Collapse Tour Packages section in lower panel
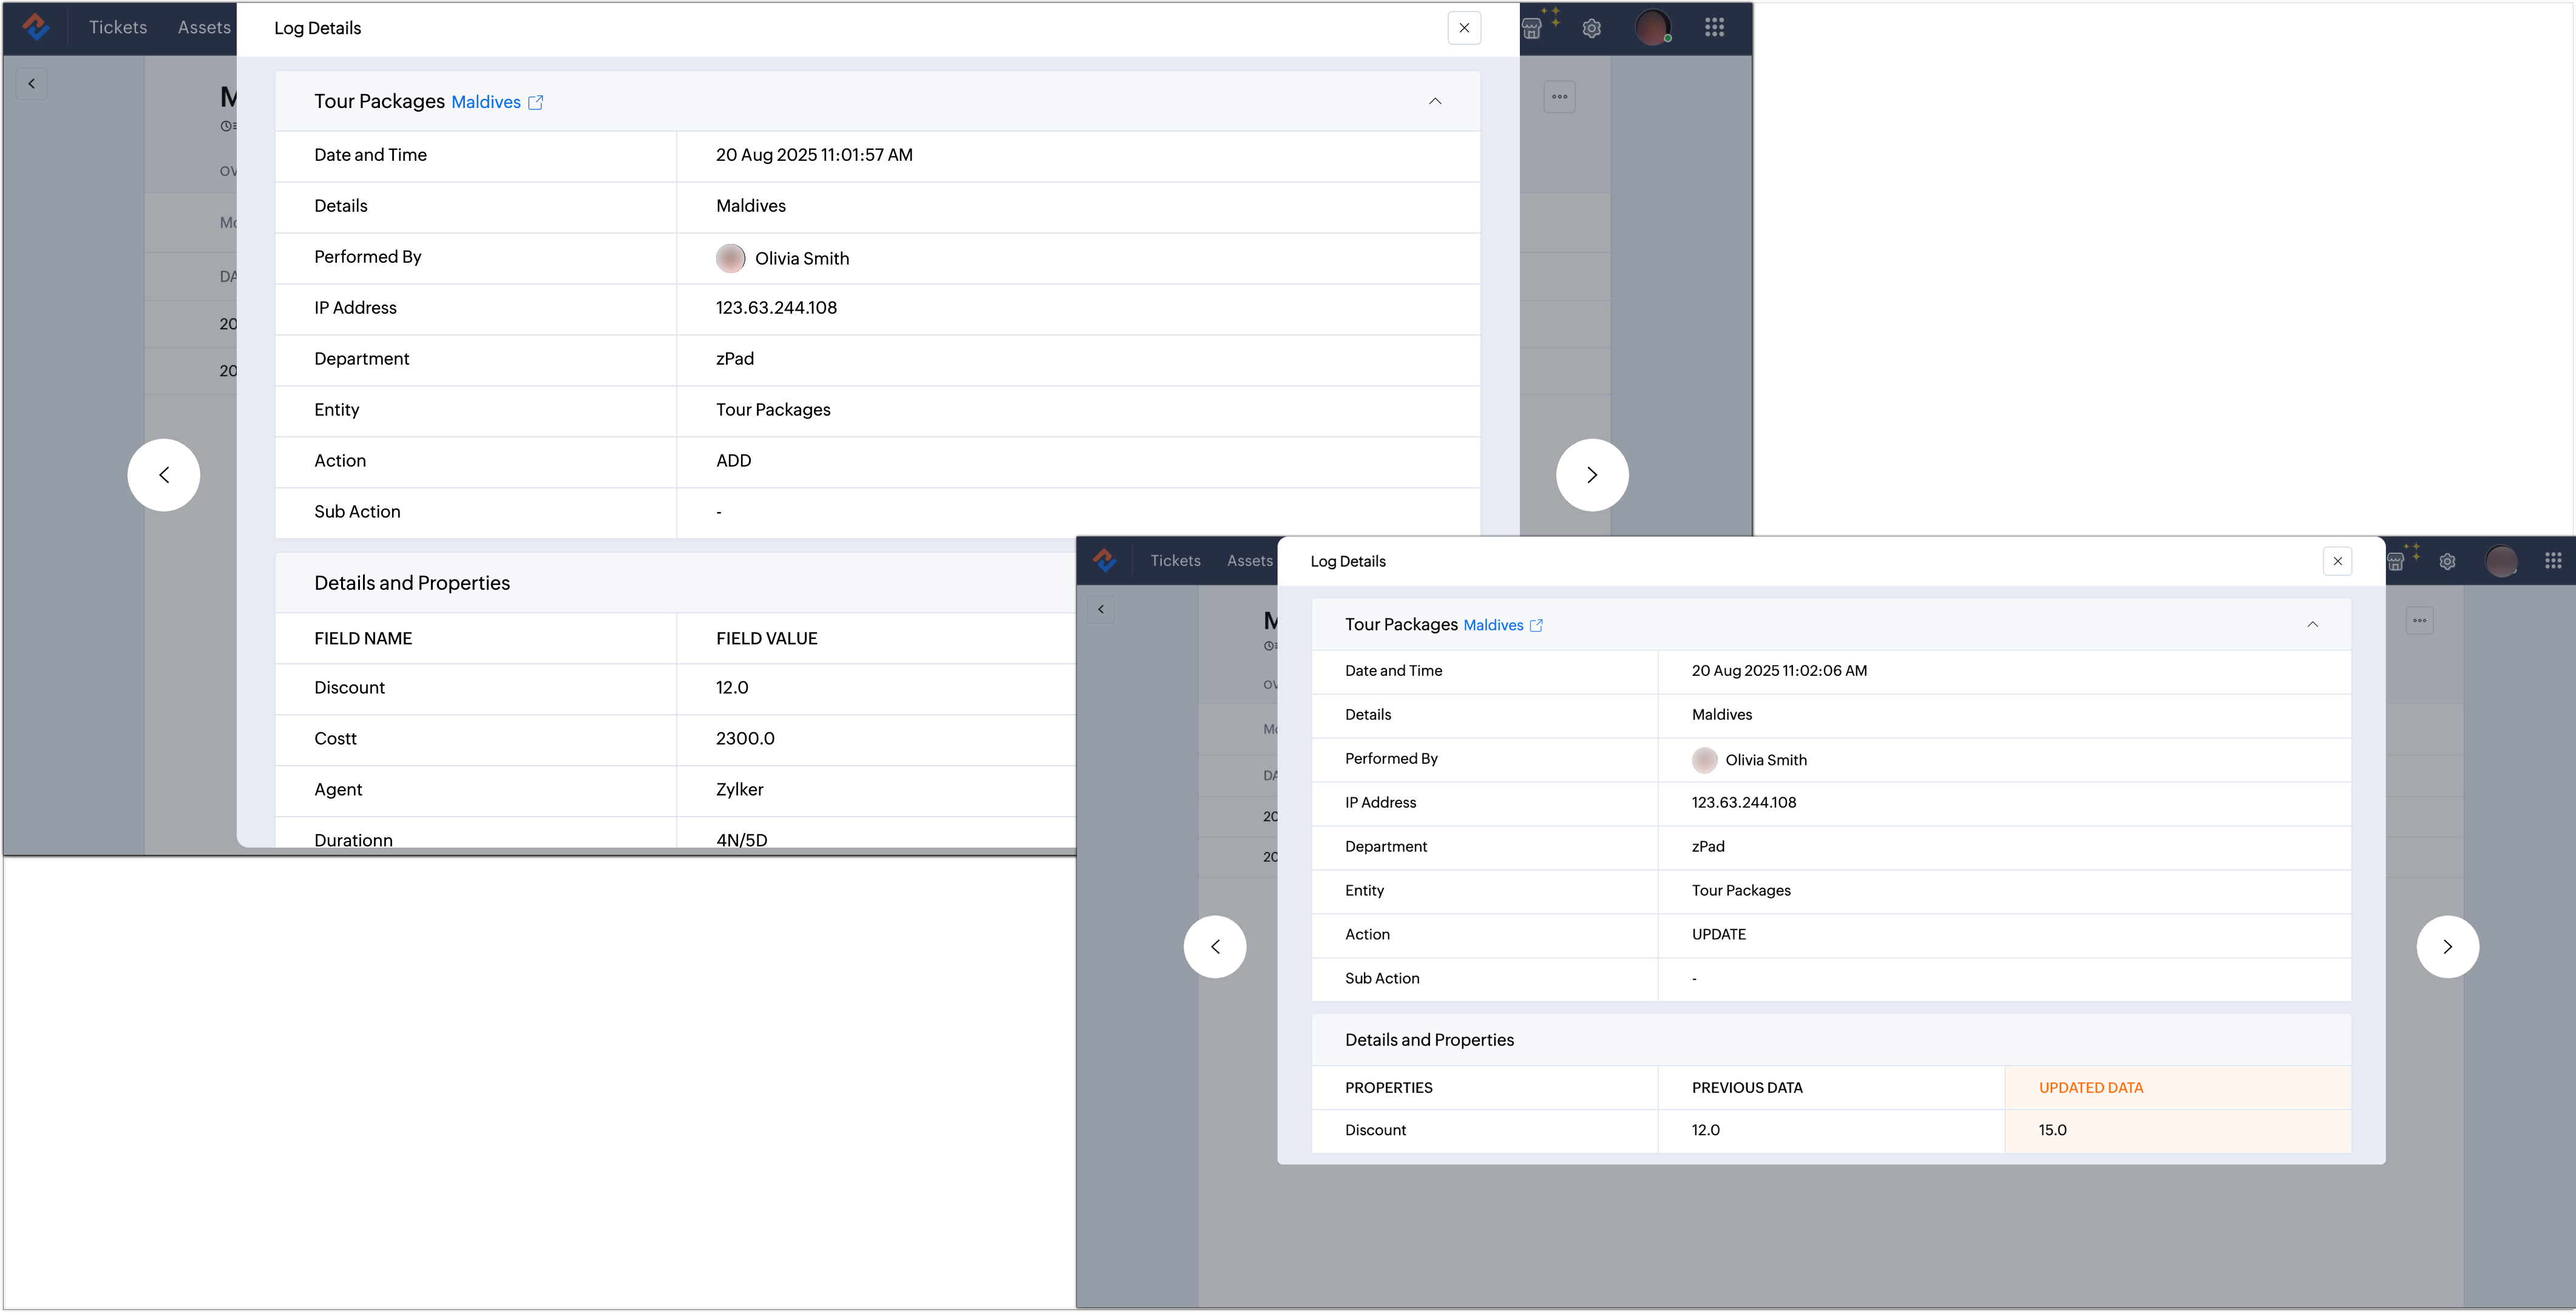 pos(2312,624)
